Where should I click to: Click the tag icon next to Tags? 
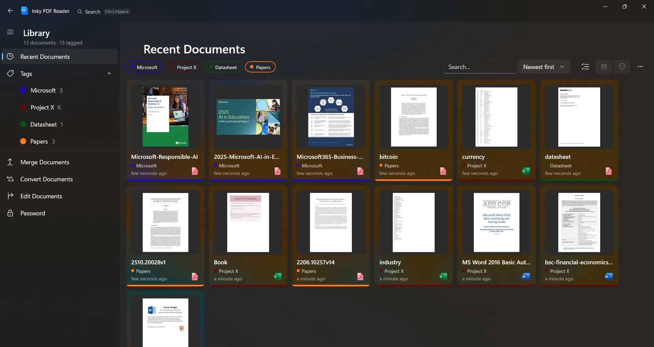[10, 73]
